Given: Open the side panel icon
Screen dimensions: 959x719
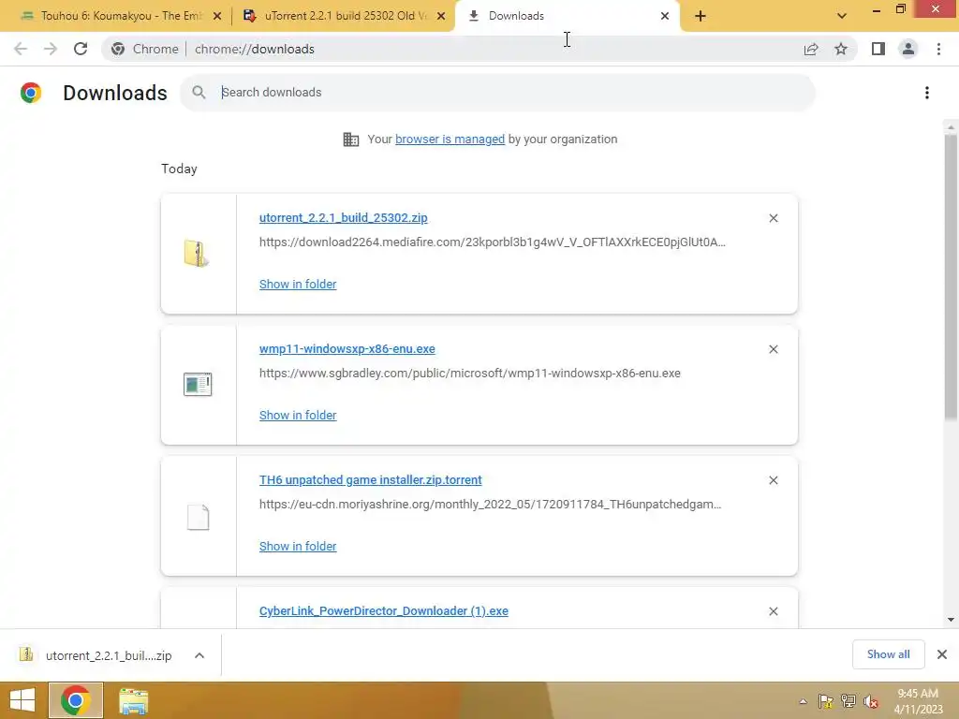Looking at the screenshot, I should point(878,49).
